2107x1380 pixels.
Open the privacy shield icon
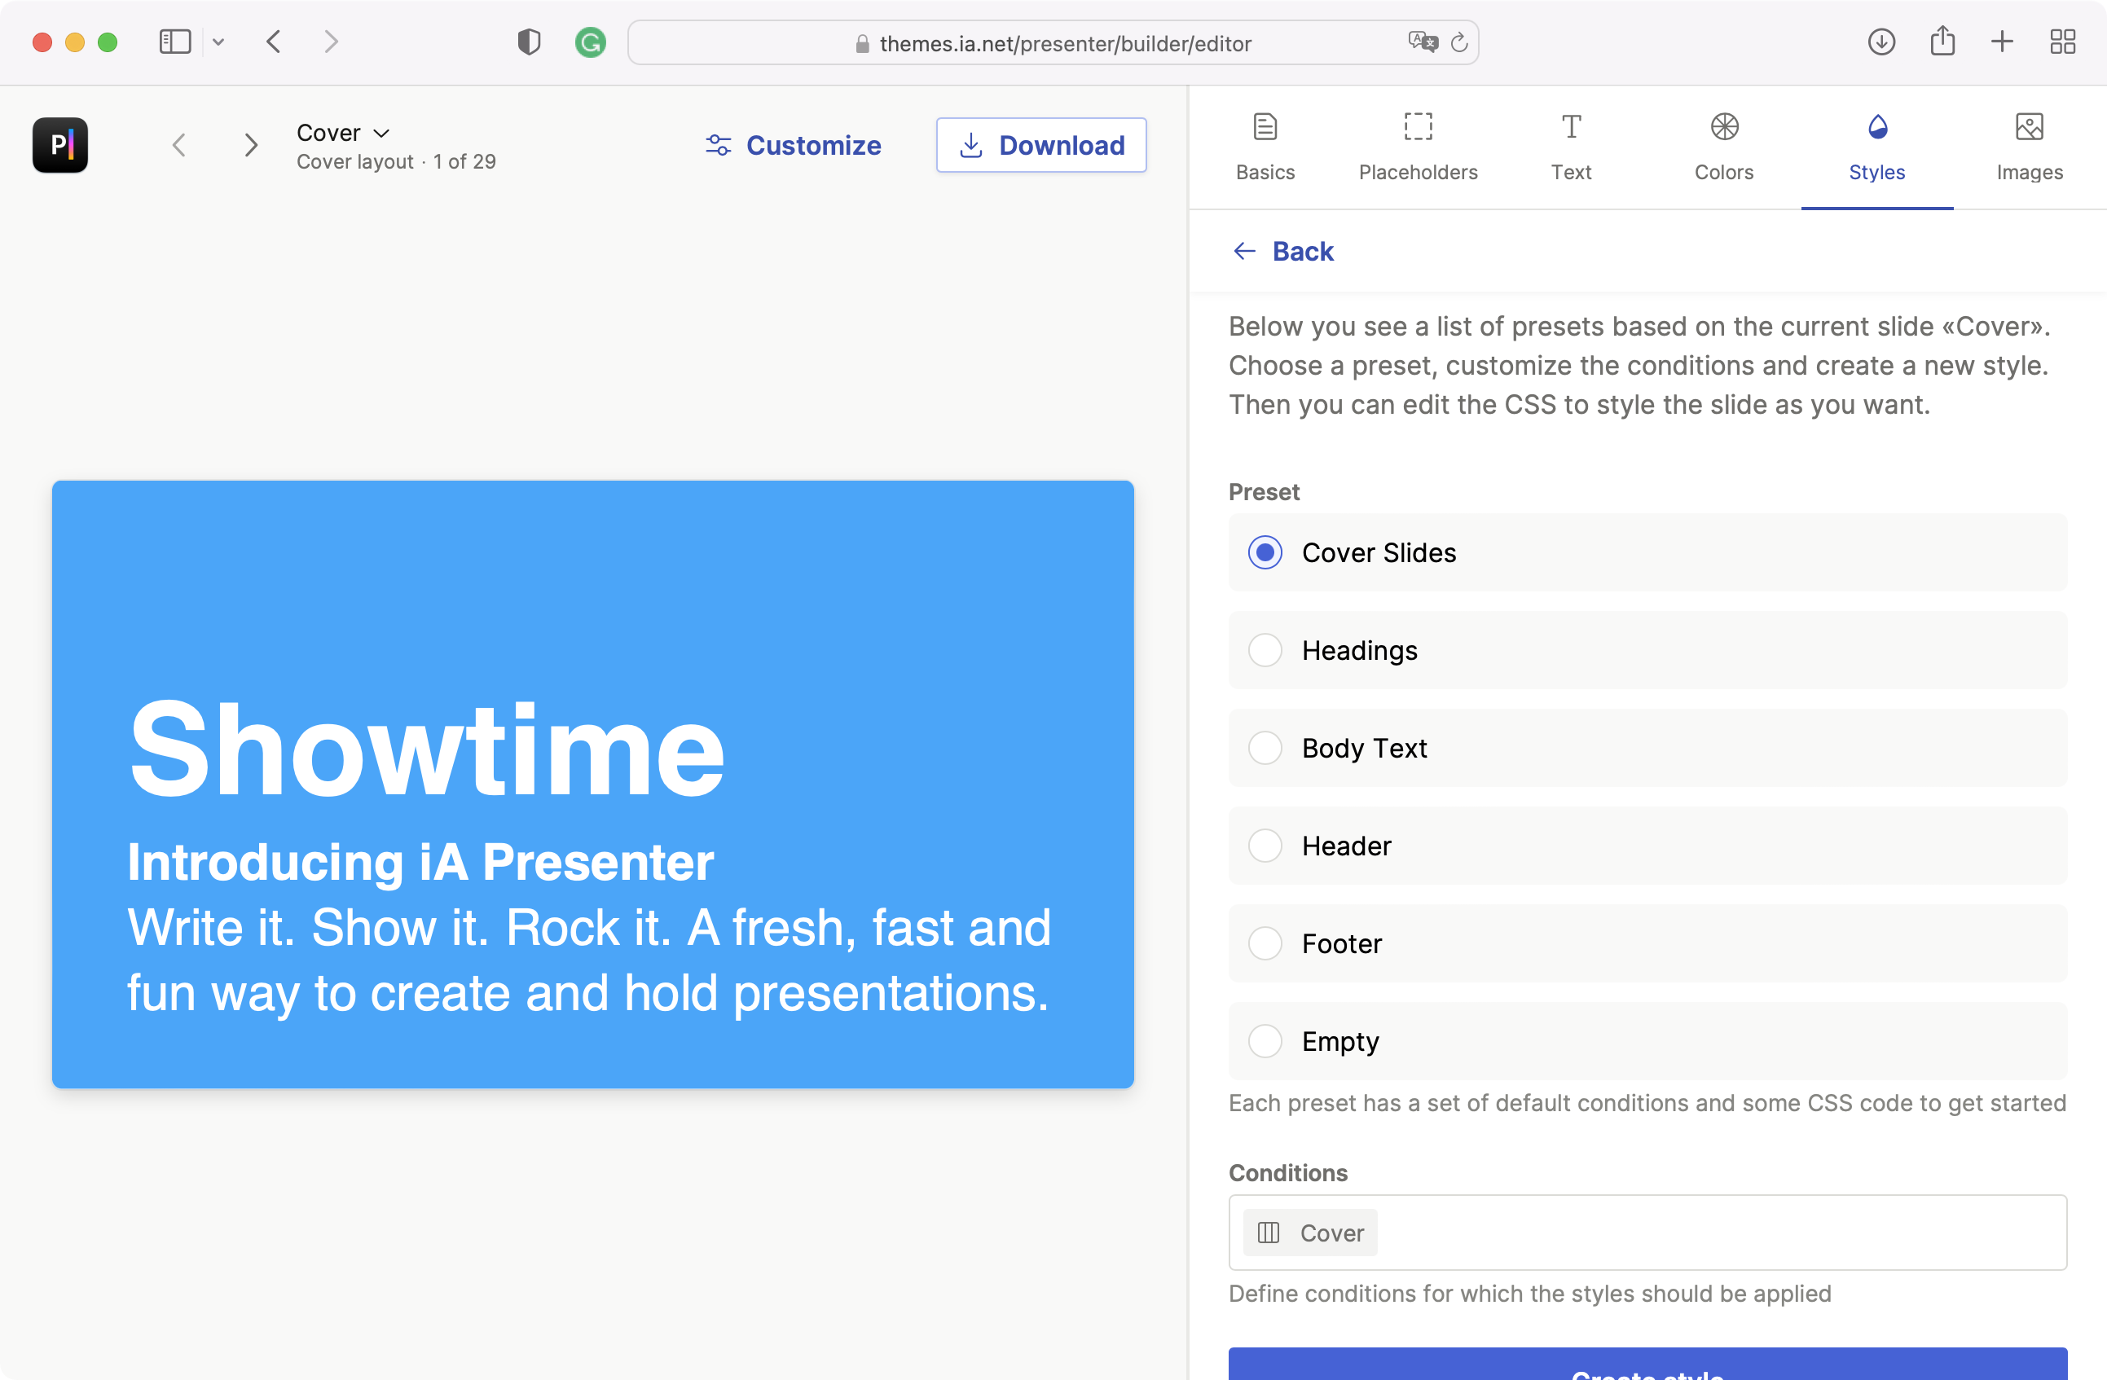529,42
